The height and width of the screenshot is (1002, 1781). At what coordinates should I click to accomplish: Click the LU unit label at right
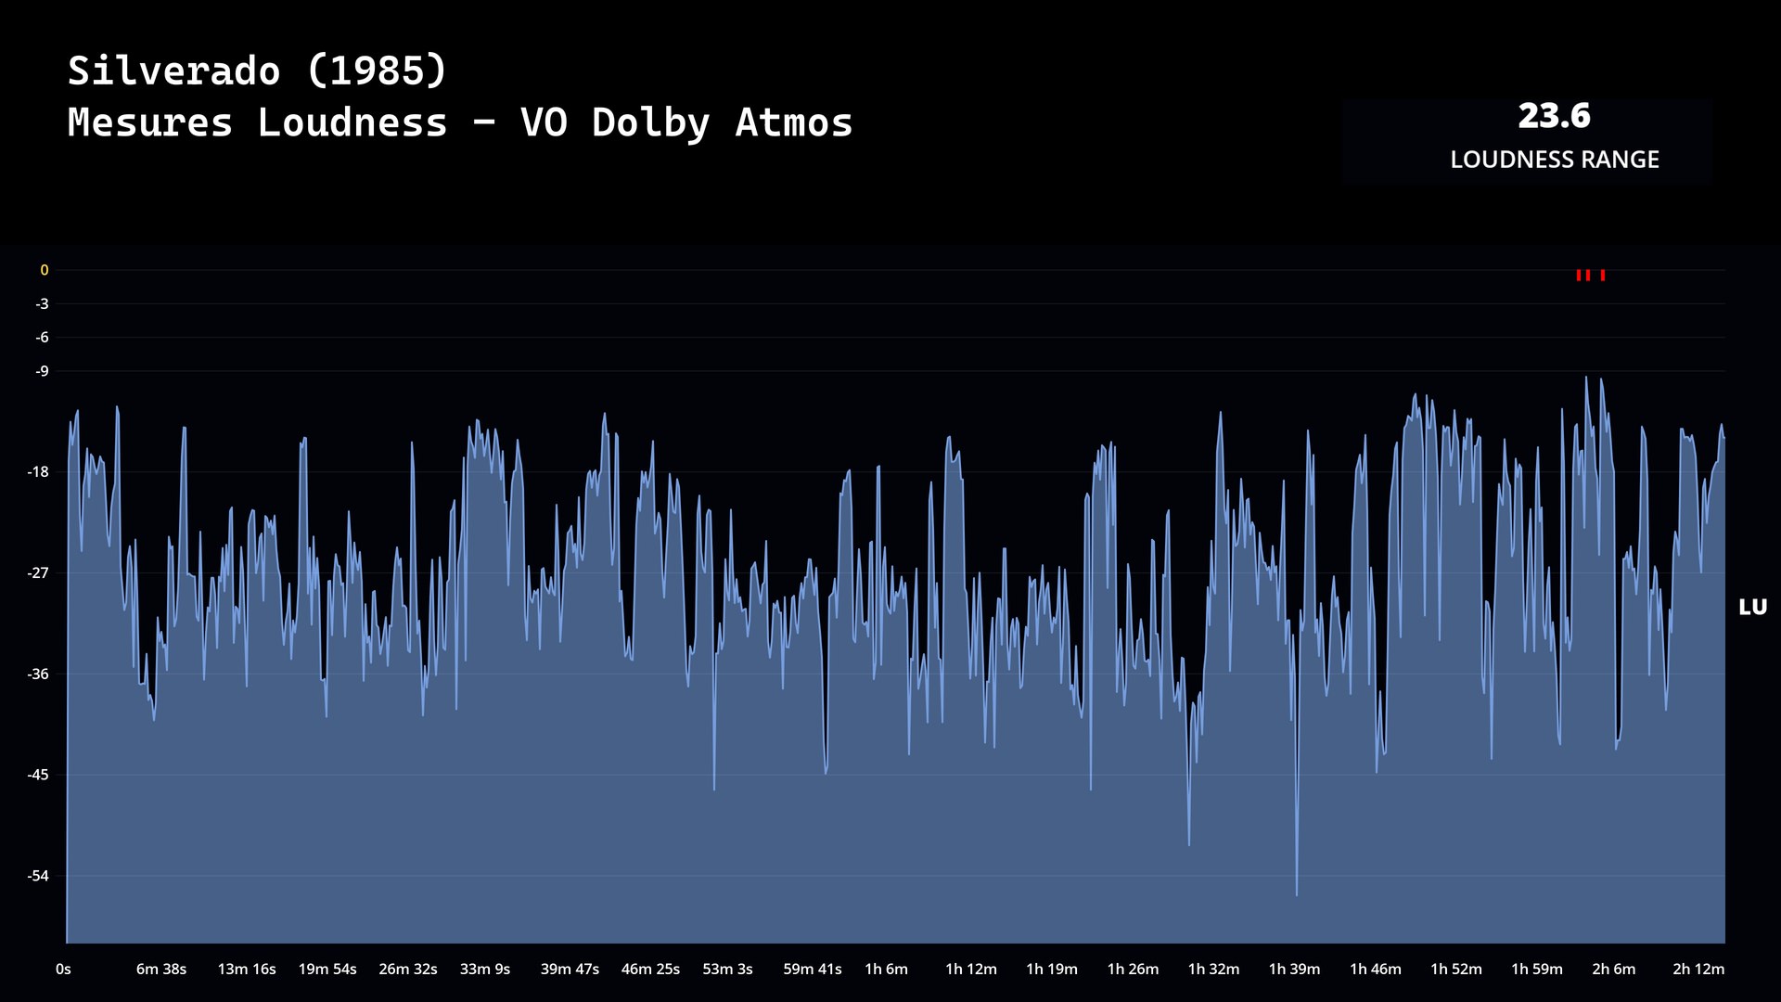[x=1752, y=608]
